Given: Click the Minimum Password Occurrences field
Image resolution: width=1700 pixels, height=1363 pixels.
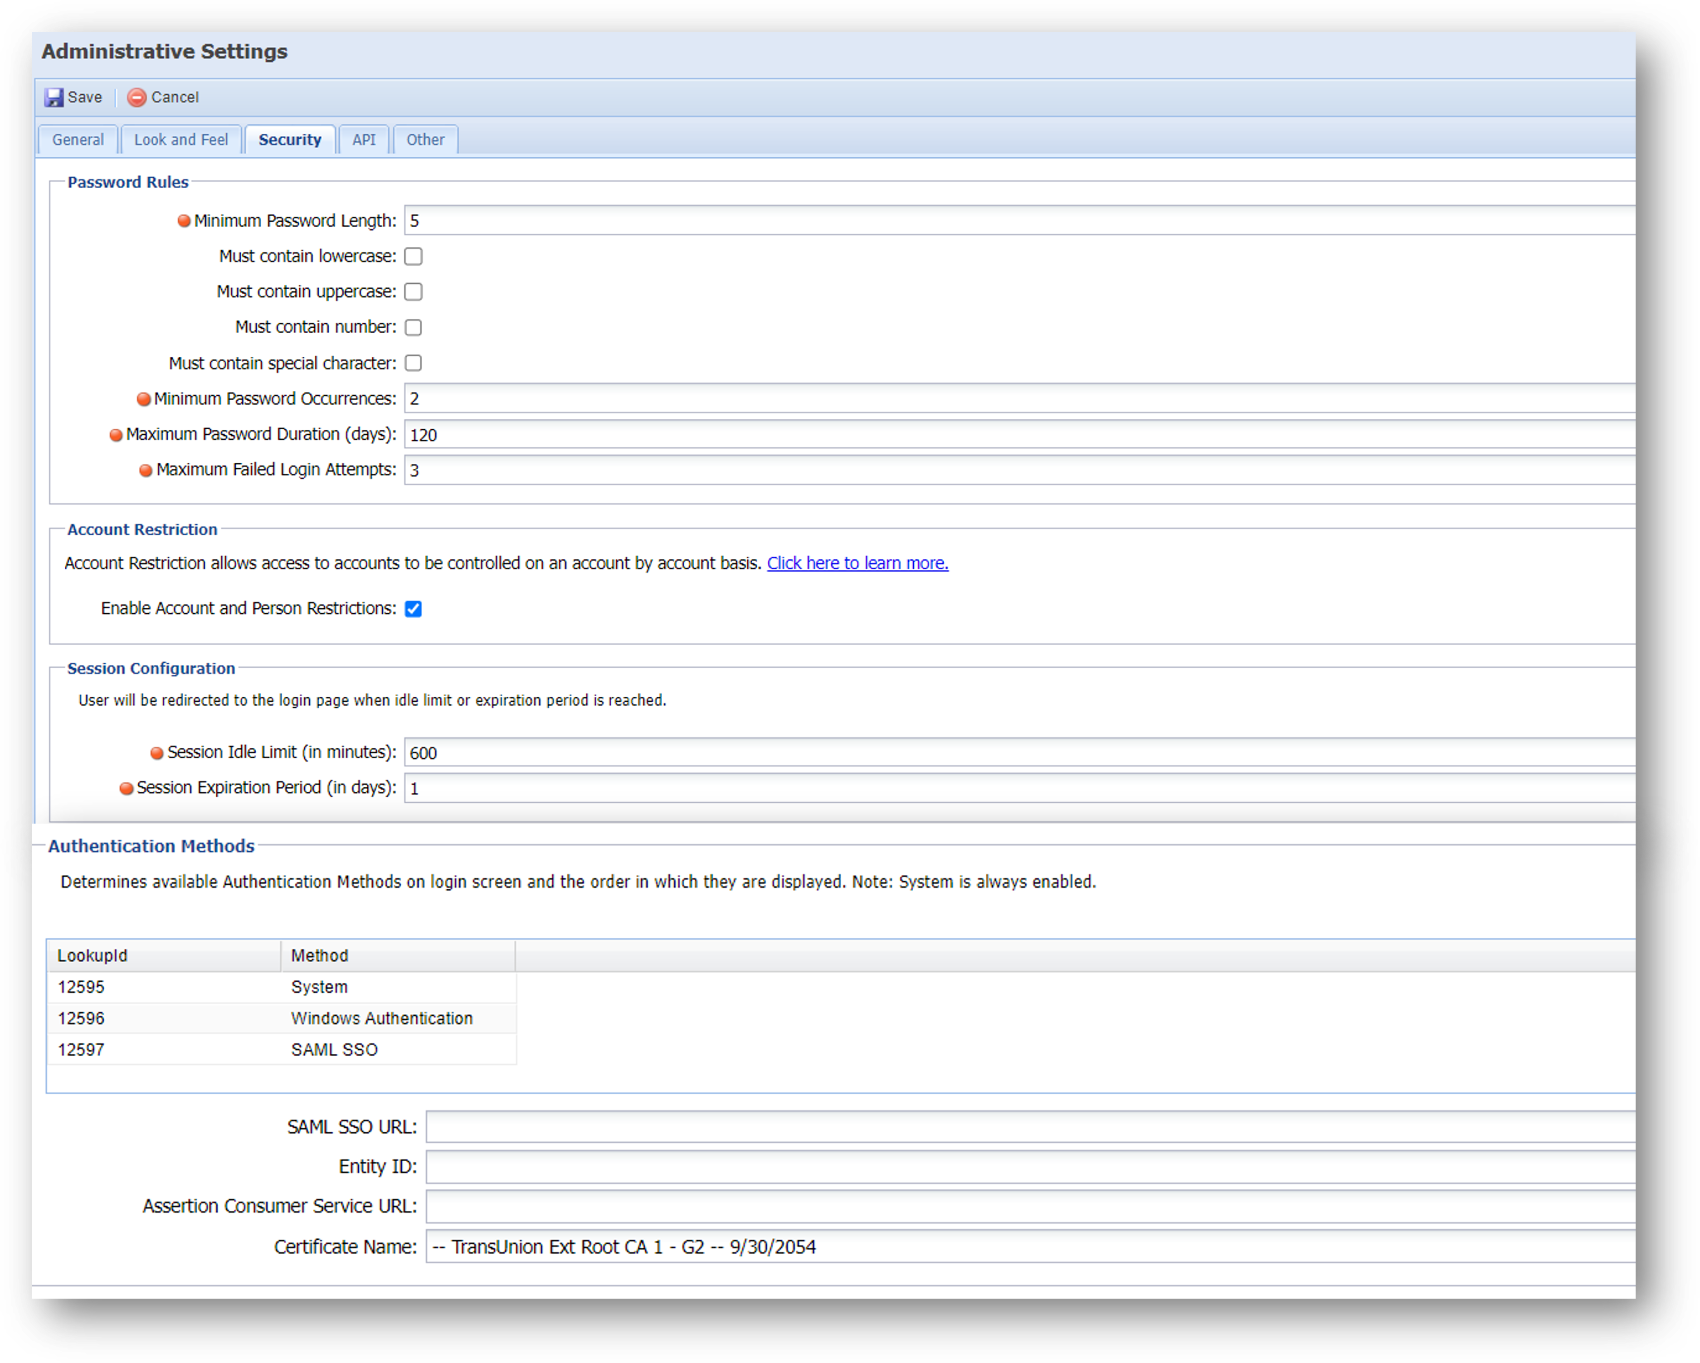Looking at the screenshot, I should click(x=1019, y=399).
